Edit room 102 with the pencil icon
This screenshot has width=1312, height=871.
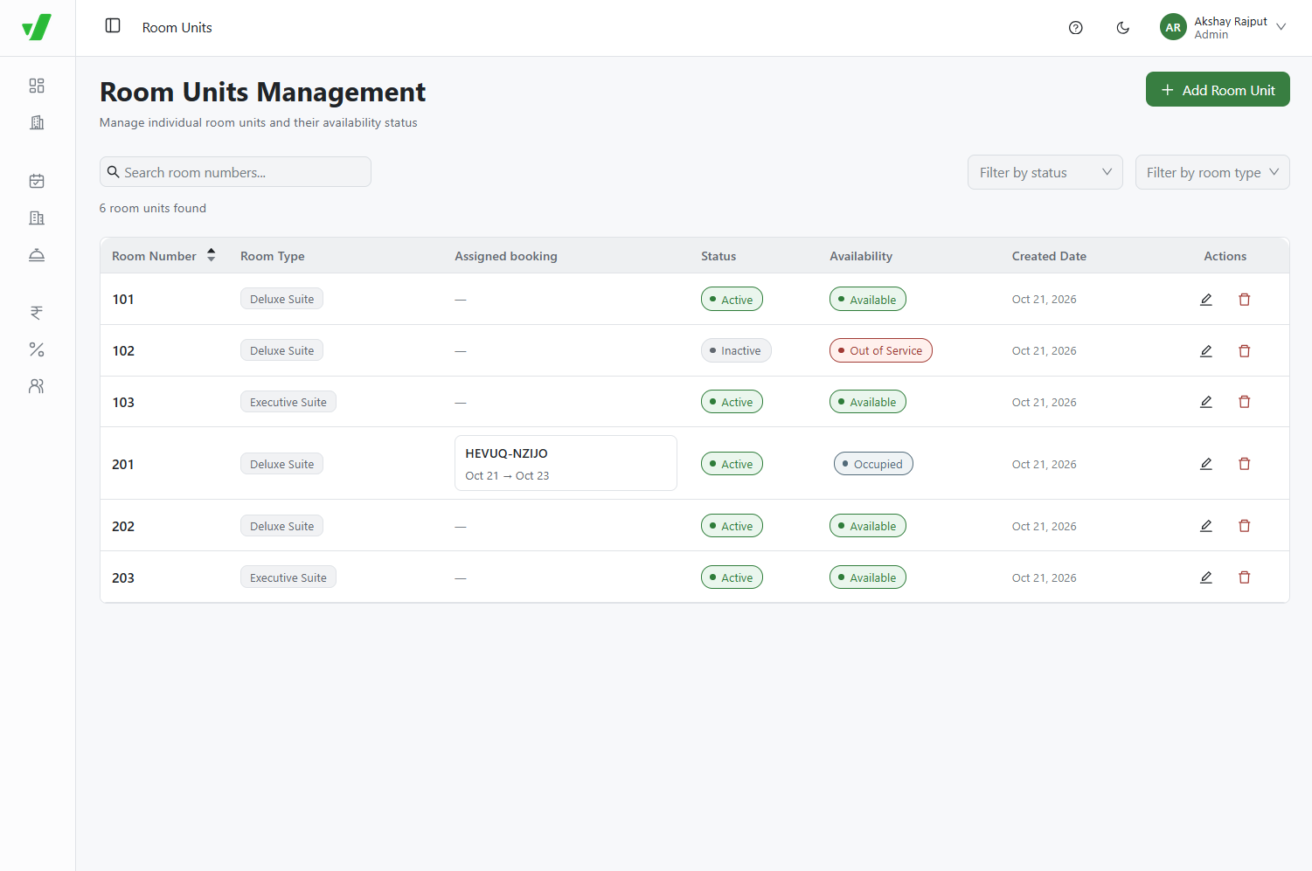click(x=1206, y=351)
